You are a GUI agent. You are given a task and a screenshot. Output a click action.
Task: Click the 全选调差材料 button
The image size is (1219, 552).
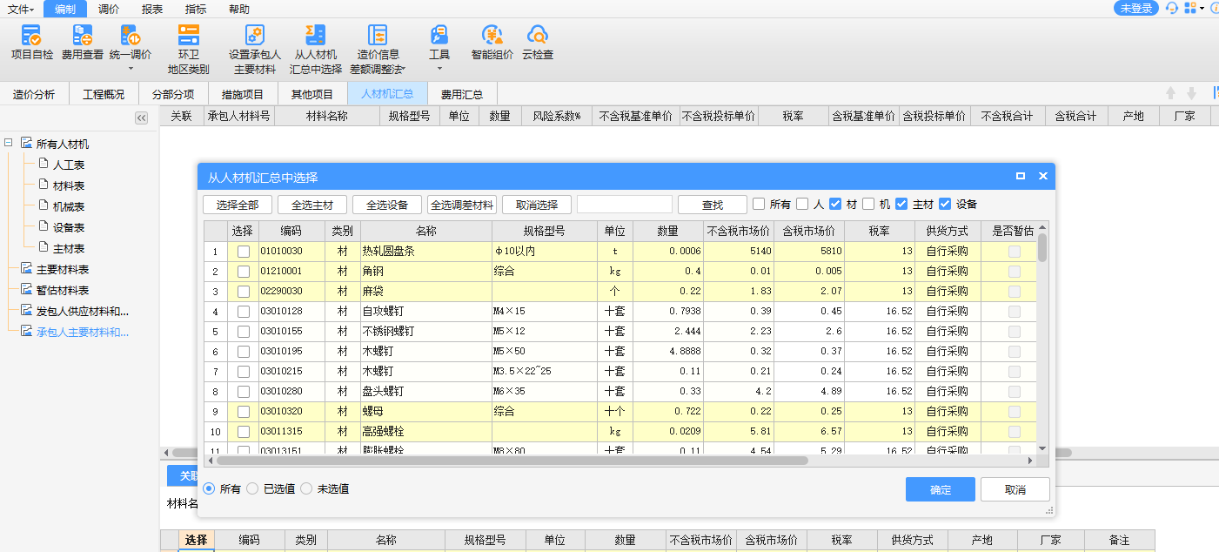click(x=462, y=205)
